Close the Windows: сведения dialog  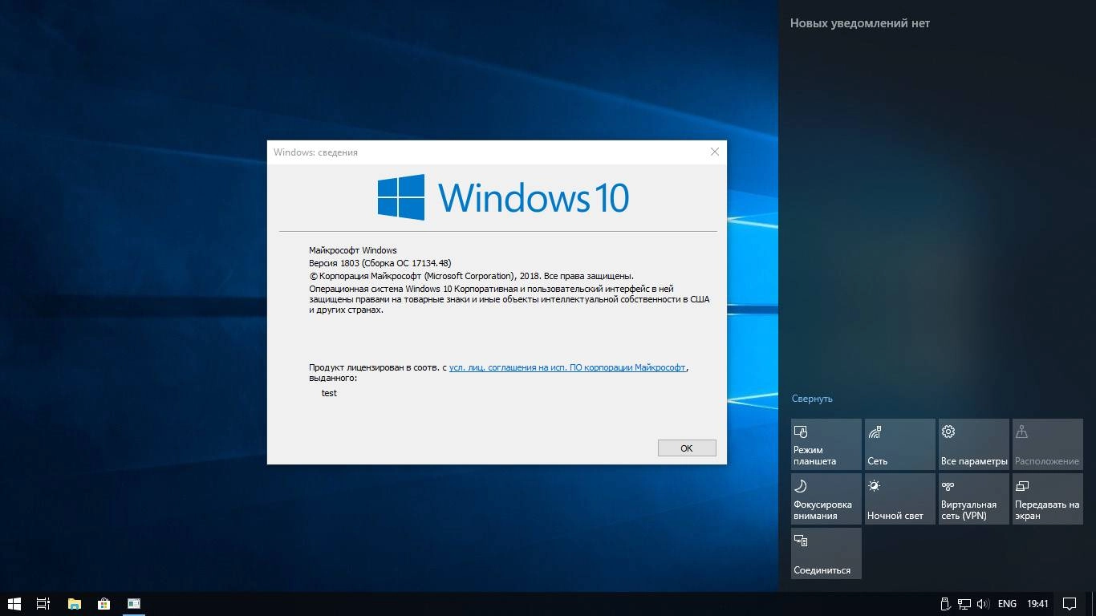coord(714,152)
